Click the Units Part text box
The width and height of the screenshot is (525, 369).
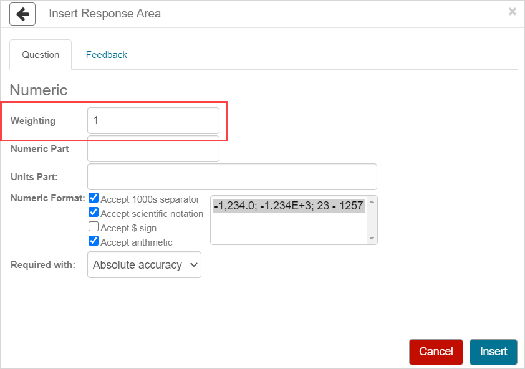click(232, 177)
